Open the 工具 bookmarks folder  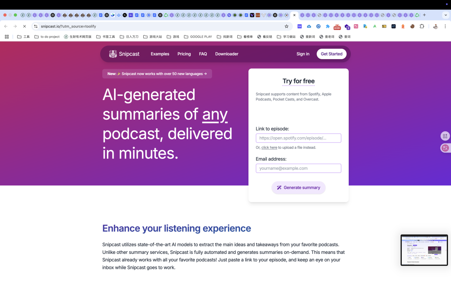pyautogui.click(x=23, y=37)
